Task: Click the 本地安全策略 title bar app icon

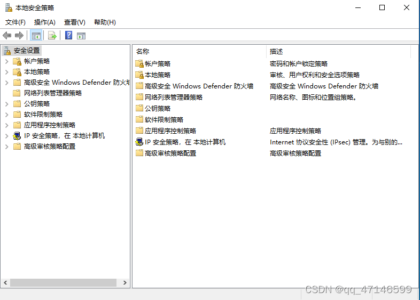Action: point(9,8)
